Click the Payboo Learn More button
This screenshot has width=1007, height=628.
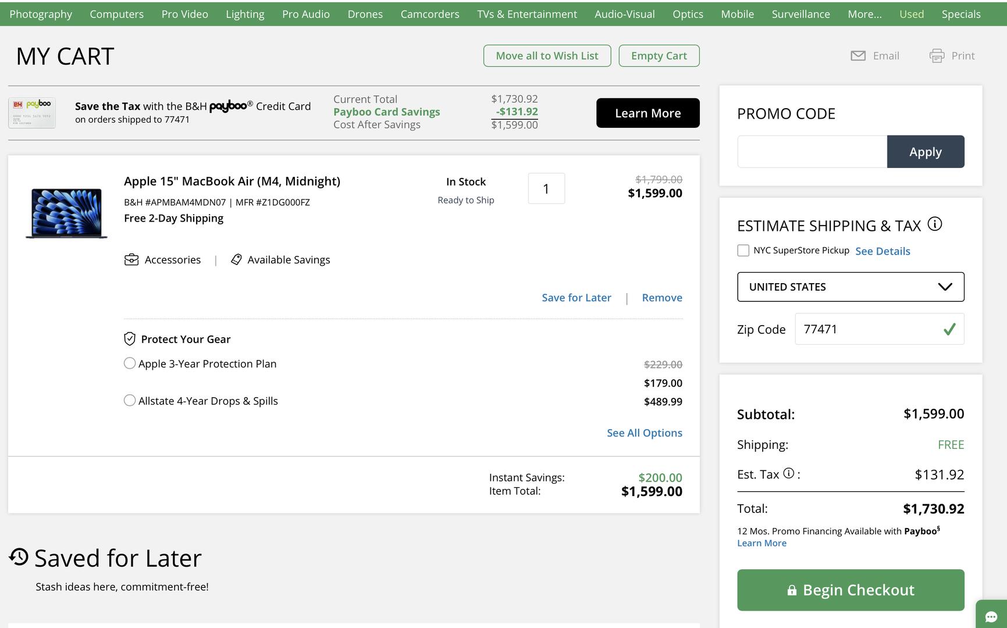(647, 113)
